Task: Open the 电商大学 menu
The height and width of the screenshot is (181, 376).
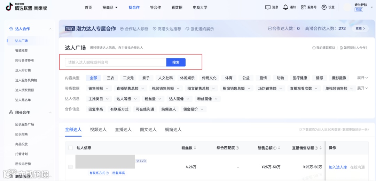Action: 200,7
